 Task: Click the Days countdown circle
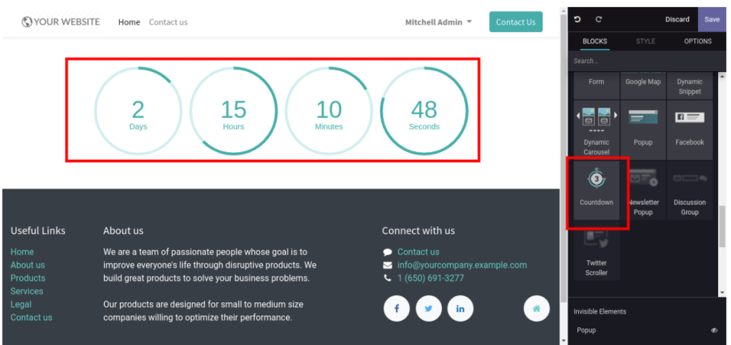[138, 111]
